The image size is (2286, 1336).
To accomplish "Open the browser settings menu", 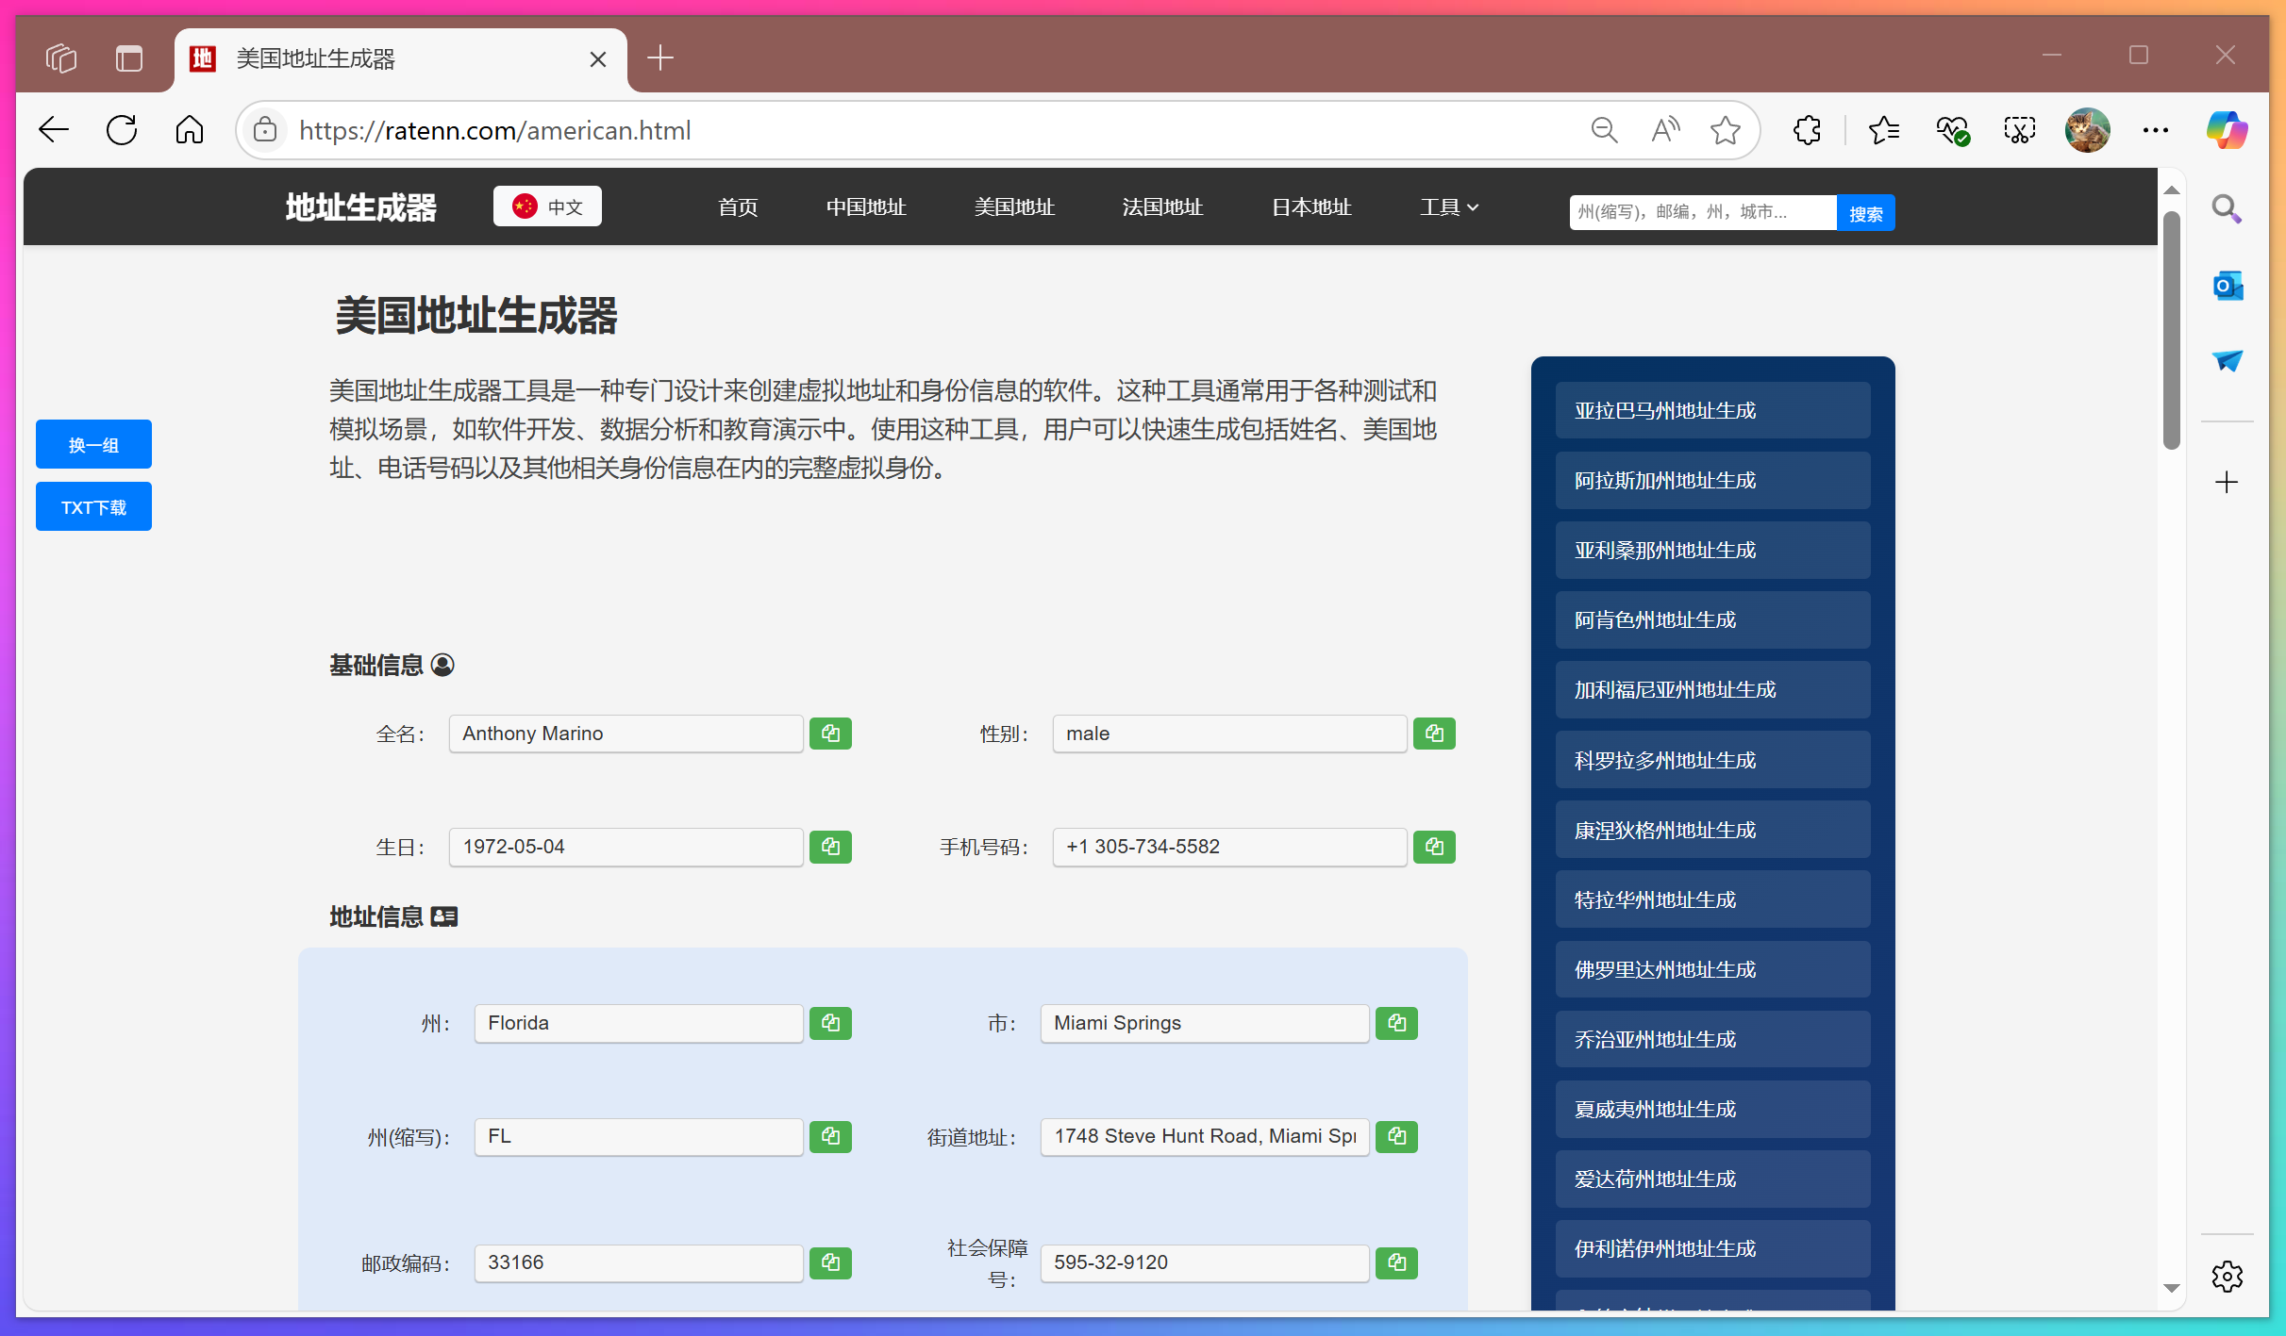I will pyautogui.click(x=2157, y=129).
